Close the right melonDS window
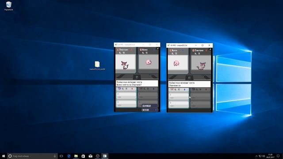283x159 pixels. (x=209, y=45)
